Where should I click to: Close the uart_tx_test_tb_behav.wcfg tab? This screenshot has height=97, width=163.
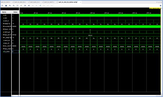(x=80, y=2)
